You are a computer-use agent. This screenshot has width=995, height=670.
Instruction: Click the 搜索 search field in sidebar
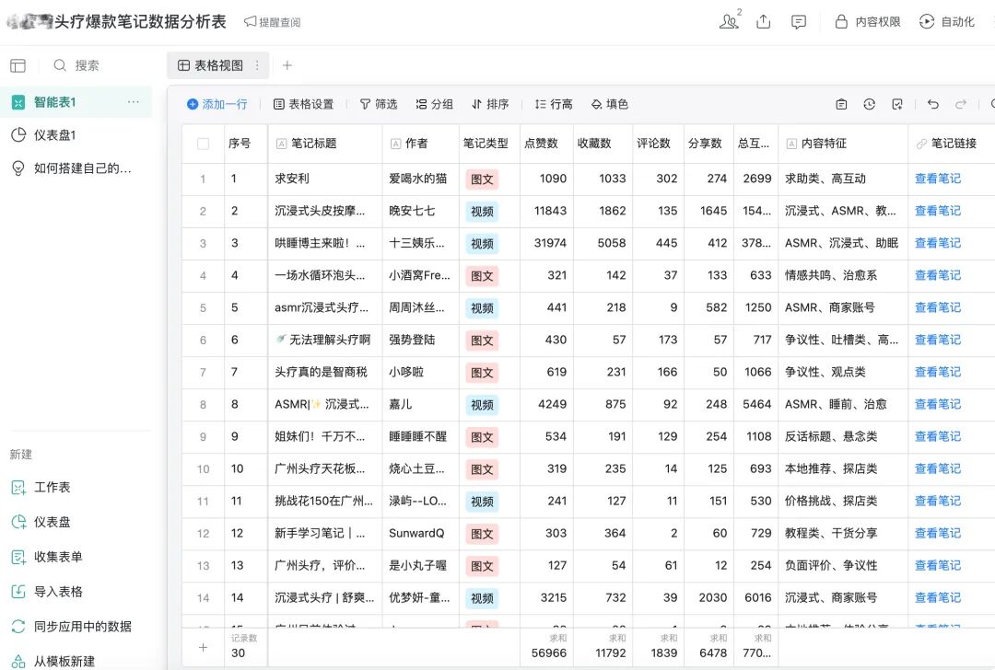point(88,65)
